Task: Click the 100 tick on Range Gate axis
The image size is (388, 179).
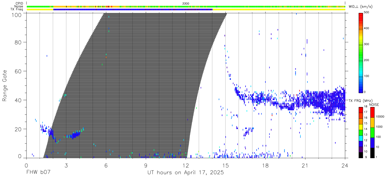Action: click(x=17, y=15)
